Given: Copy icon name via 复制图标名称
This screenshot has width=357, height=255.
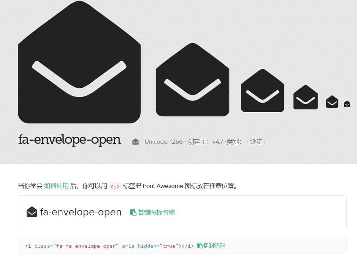Looking at the screenshot, I should pyautogui.click(x=152, y=213).
